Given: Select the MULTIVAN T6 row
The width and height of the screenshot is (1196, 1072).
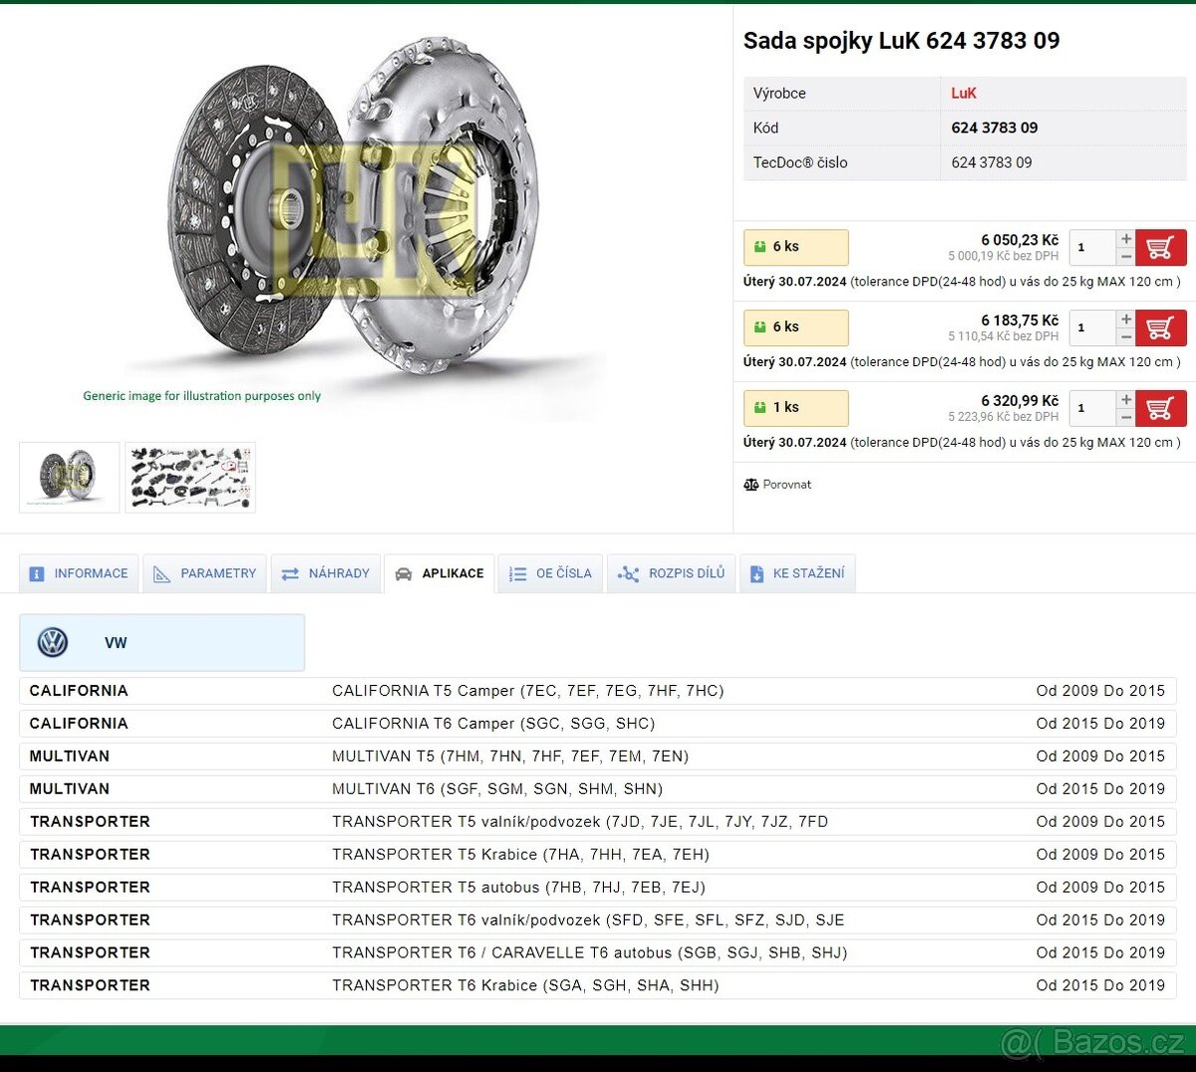Looking at the screenshot, I should click(x=598, y=789).
